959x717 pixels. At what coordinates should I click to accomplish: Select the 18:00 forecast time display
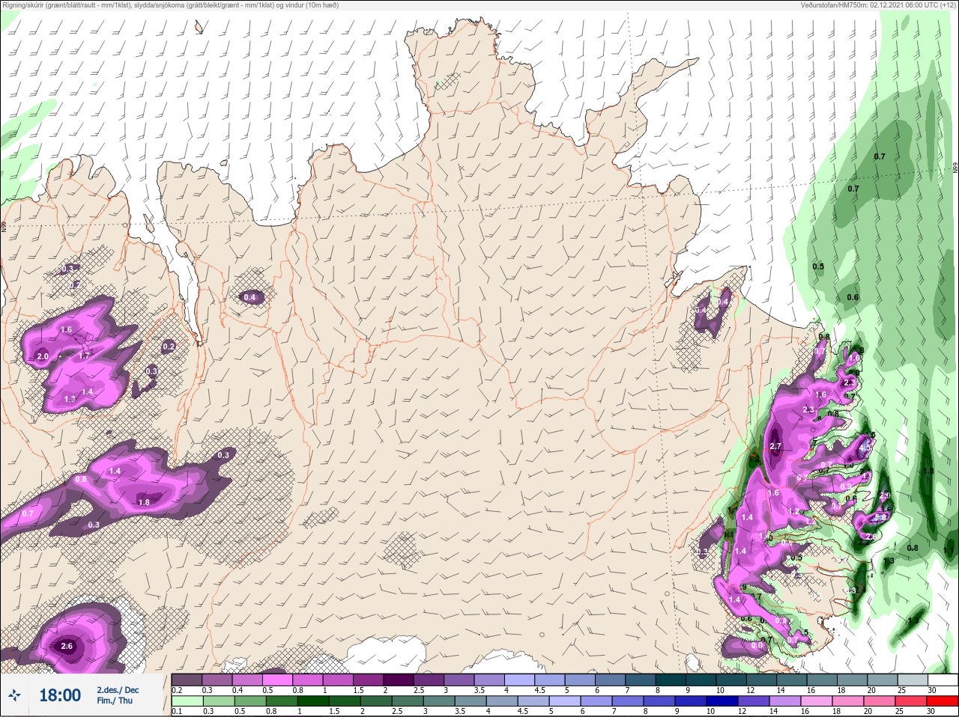60,695
